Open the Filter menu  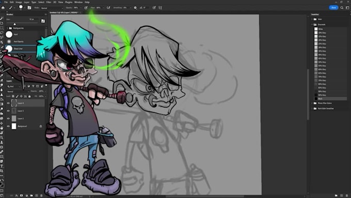(x=49, y=2)
